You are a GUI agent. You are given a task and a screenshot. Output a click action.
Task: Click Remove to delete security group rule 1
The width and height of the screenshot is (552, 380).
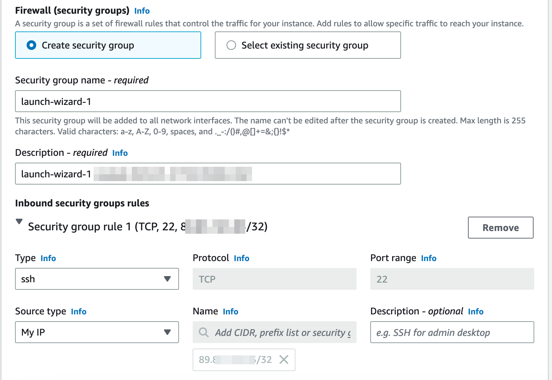click(x=500, y=228)
